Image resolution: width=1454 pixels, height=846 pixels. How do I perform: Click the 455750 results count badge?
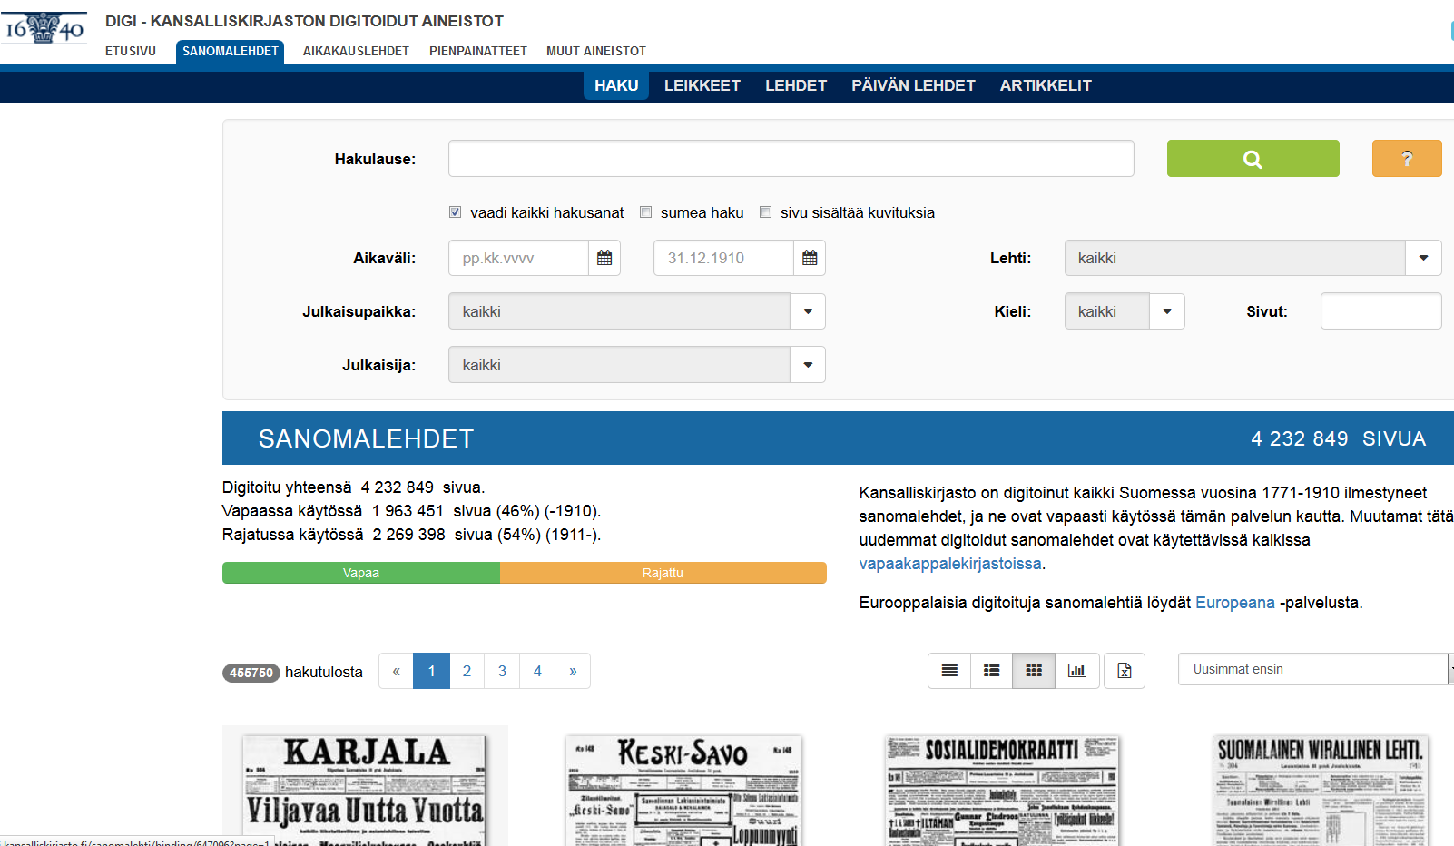click(x=251, y=673)
